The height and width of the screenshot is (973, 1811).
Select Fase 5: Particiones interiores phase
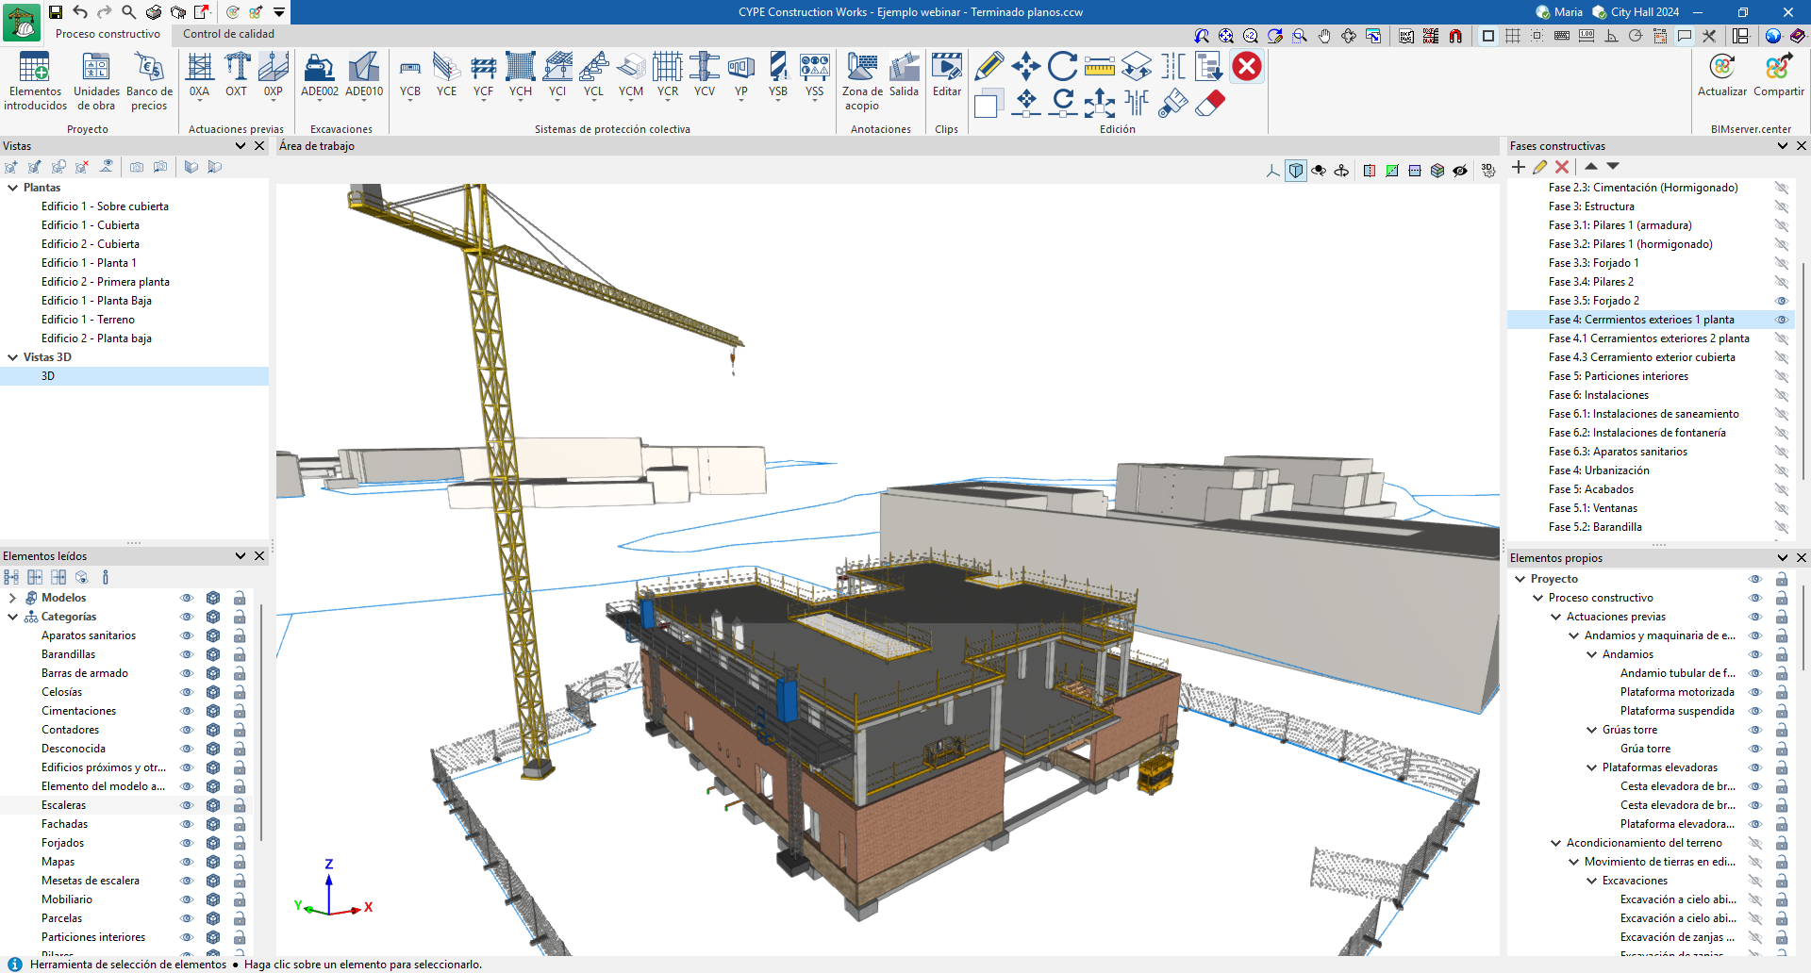click(1618, 376)
